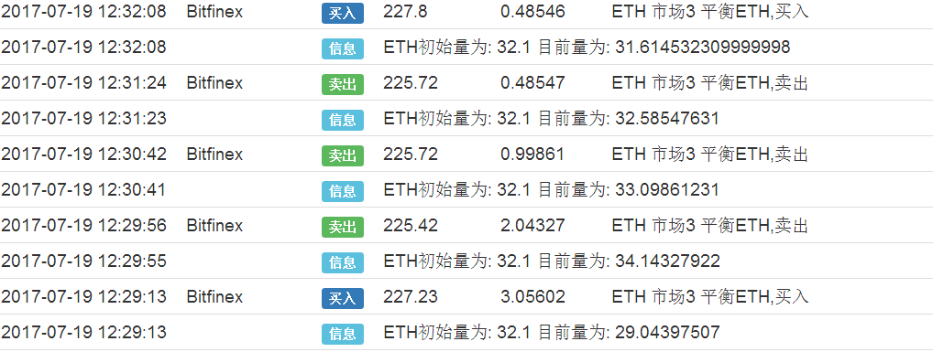Click 平衡ETH,卖出 note at 12:29:56

pos(710,226)
